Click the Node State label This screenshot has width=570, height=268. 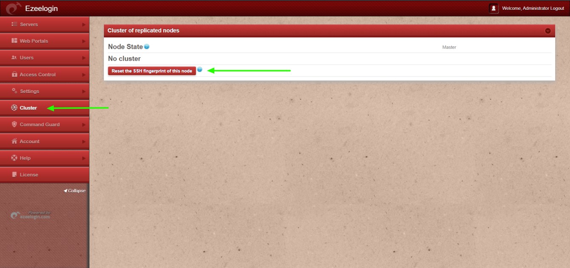pyautogui.click(x=126, y=47)
